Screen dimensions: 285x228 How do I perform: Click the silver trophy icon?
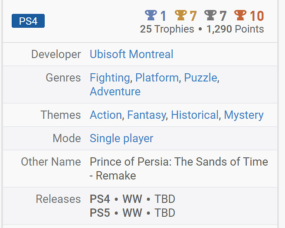[x=210, y=16]
